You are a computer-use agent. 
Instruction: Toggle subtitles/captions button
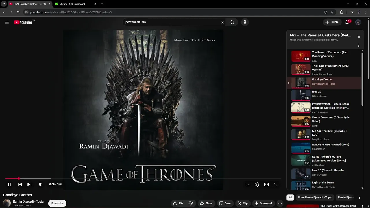[x=248, y=185]
